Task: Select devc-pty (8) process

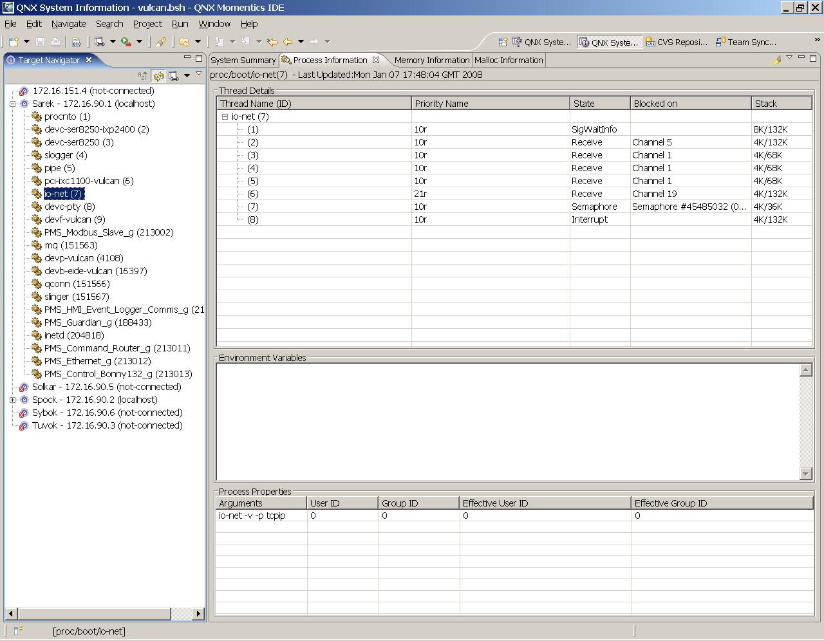Action: pyautogui.click(x=70, y=207)
